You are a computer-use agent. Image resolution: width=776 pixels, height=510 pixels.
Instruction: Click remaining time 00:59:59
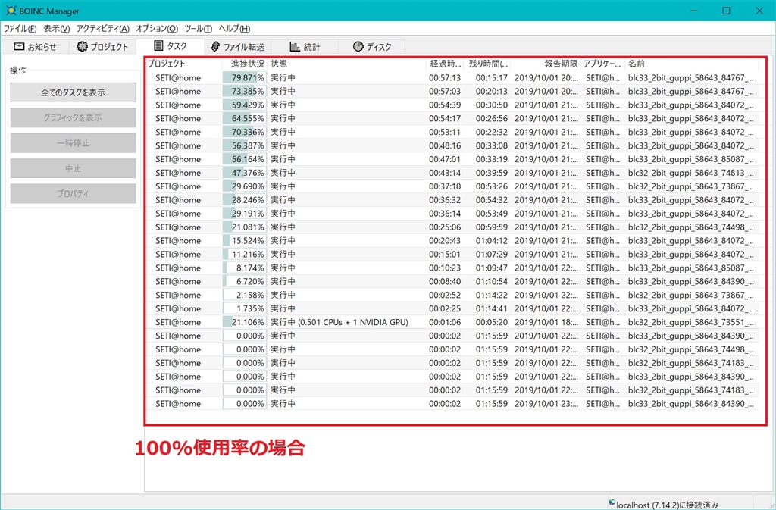point(491,227)
